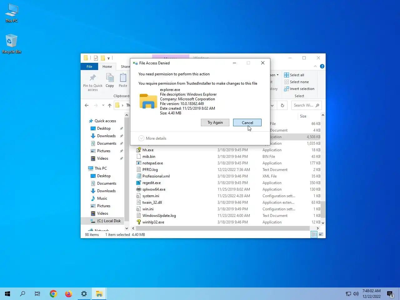
Task: Open This PC desktop icon
Action: coord(12,13)
